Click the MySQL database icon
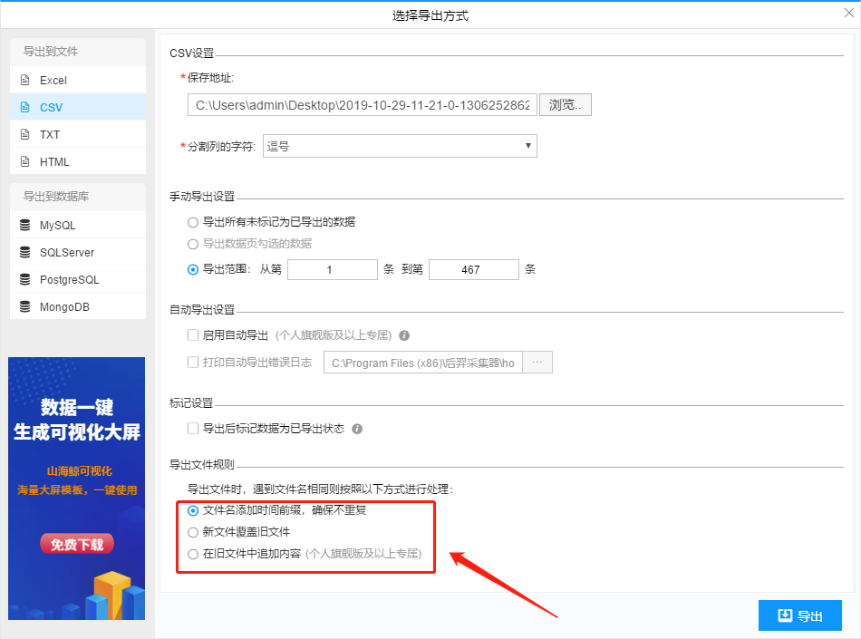 pos(24,225)
